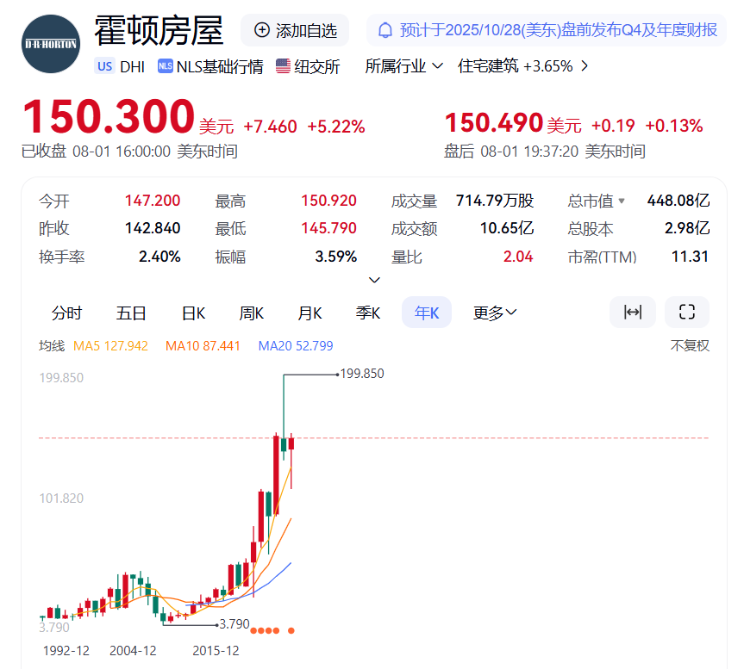Click the 均线 label
The height and width of the screenshot is (669, 744).
click(52, 346)
